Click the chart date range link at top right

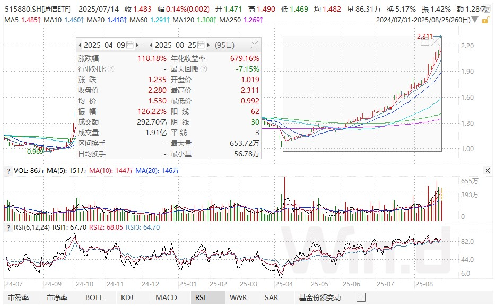422,20
